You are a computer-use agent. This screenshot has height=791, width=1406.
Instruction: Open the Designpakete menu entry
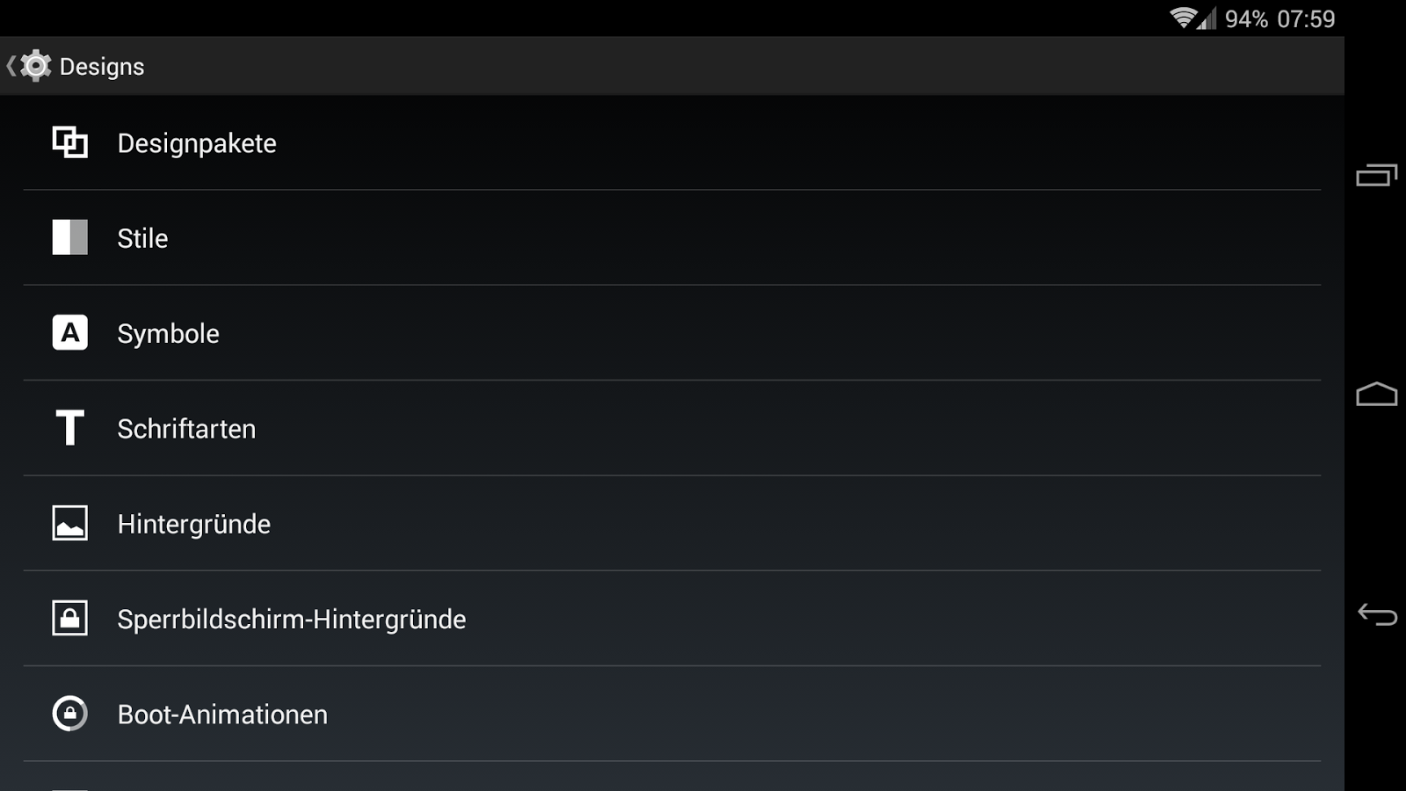197,143
